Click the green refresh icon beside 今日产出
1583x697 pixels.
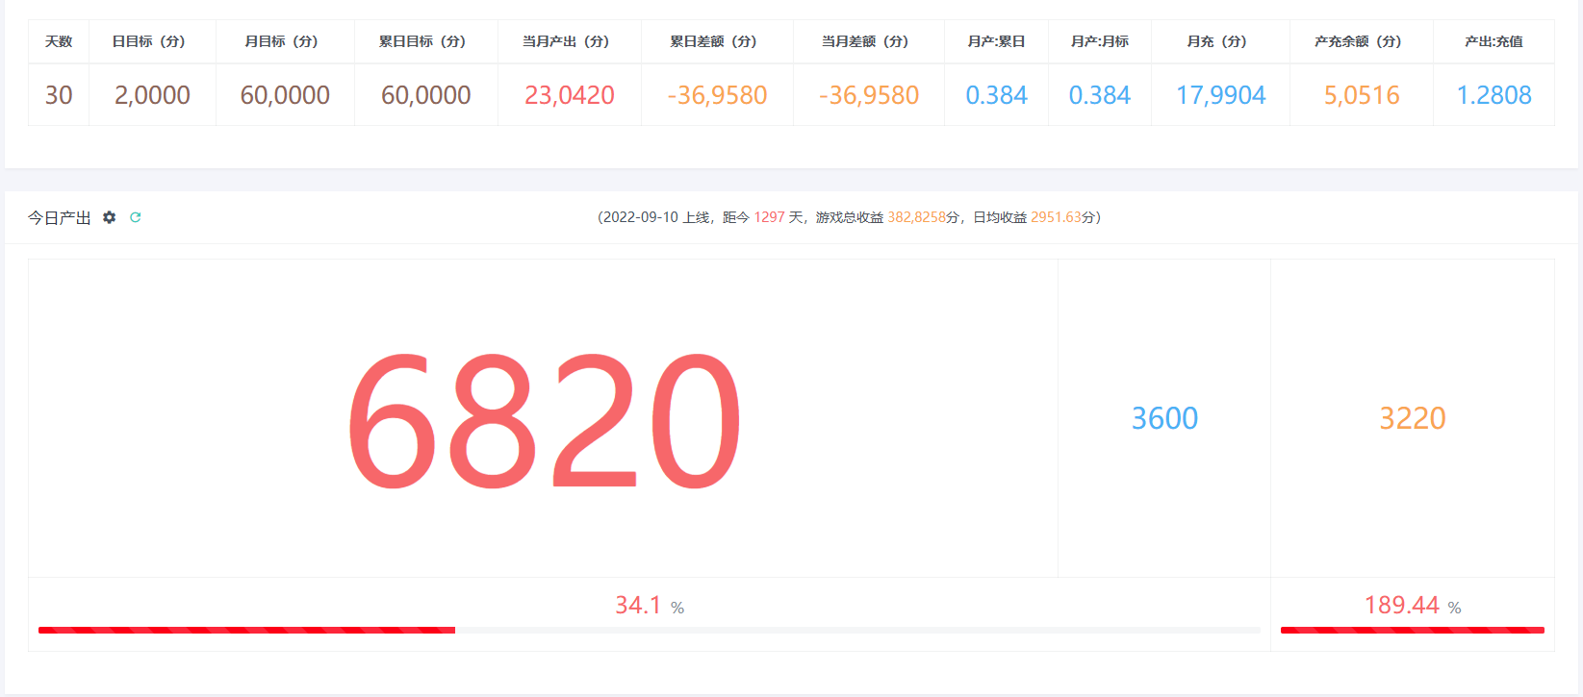pos(136,217)
